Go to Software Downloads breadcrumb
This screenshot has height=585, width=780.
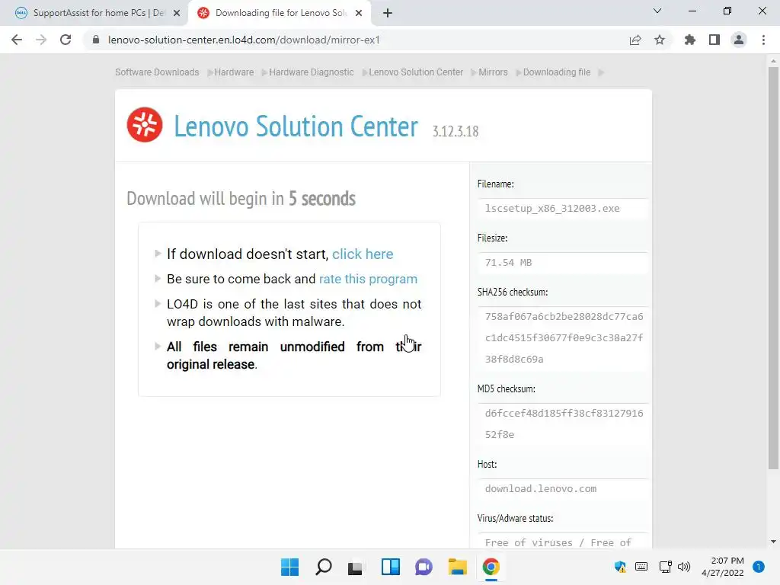(x=157, y=72)
